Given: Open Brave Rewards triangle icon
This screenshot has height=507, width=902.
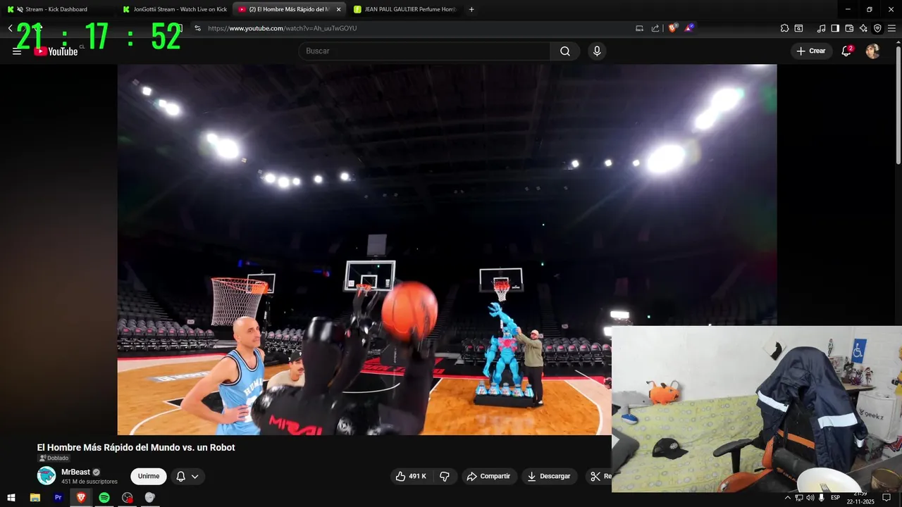Looking at the screenshot, I should [x=689, y=28].
